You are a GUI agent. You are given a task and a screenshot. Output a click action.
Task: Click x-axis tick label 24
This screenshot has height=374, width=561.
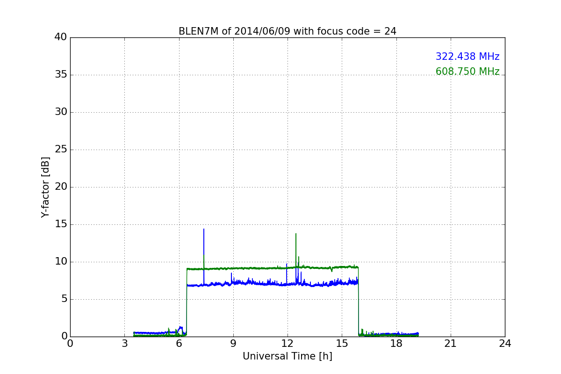click(x=505, y=344)
